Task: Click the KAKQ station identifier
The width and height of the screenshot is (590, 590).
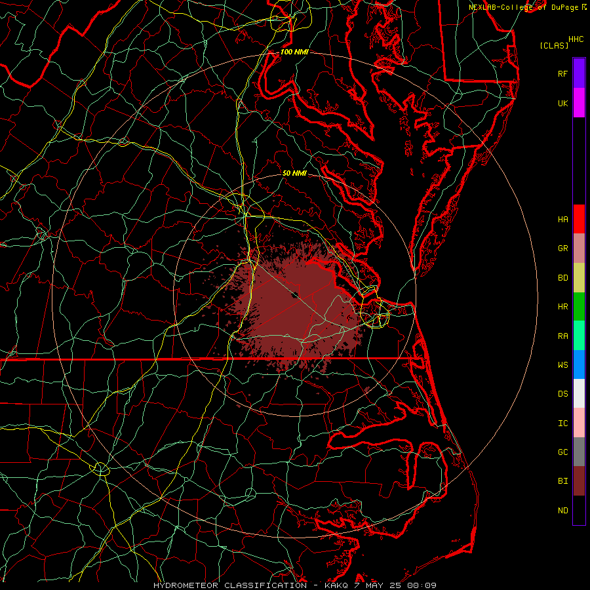Action: tap(336, 585)
